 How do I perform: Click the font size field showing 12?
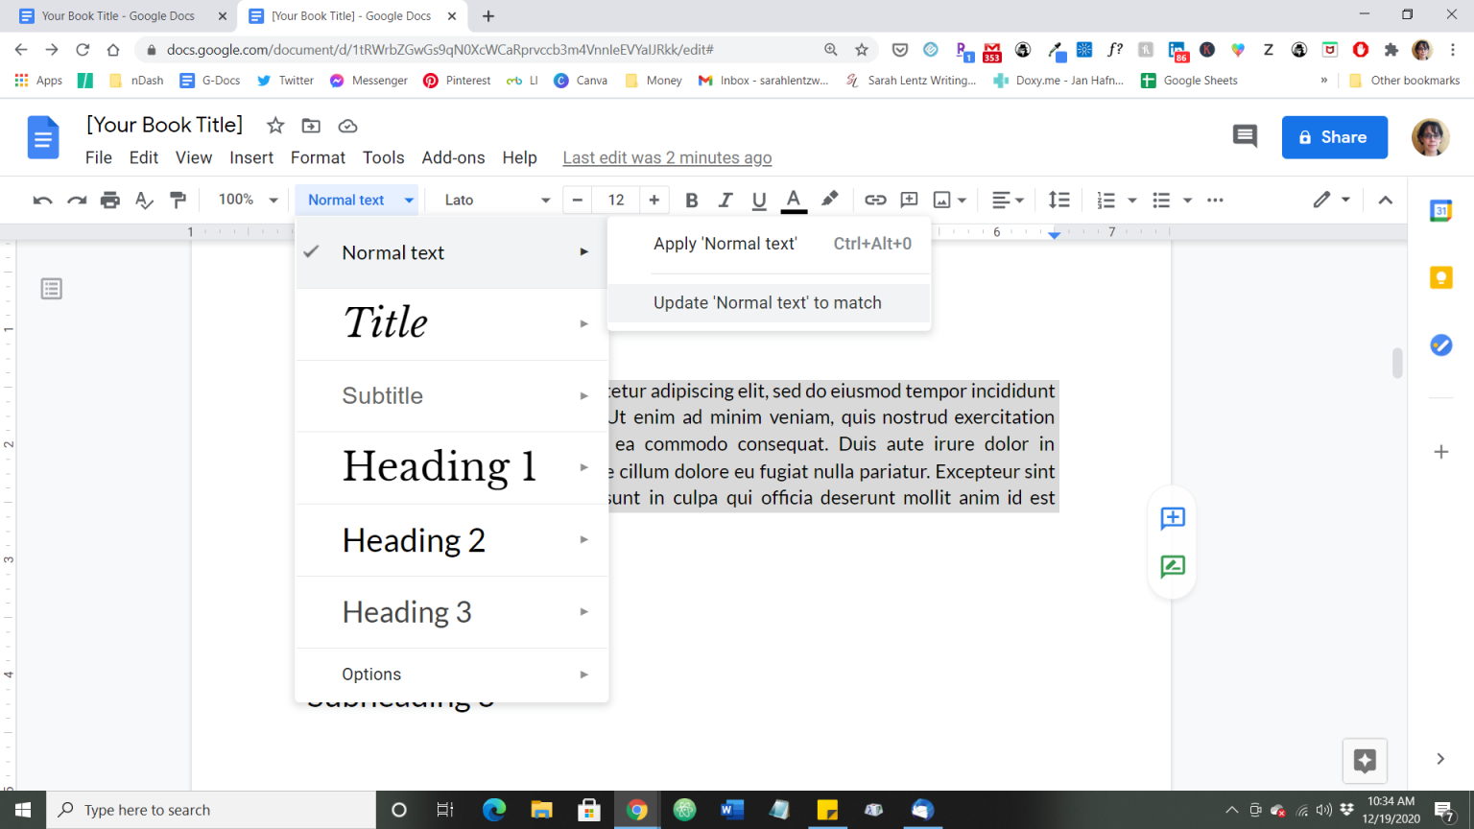pyautogui.click(x=616, y=200)
